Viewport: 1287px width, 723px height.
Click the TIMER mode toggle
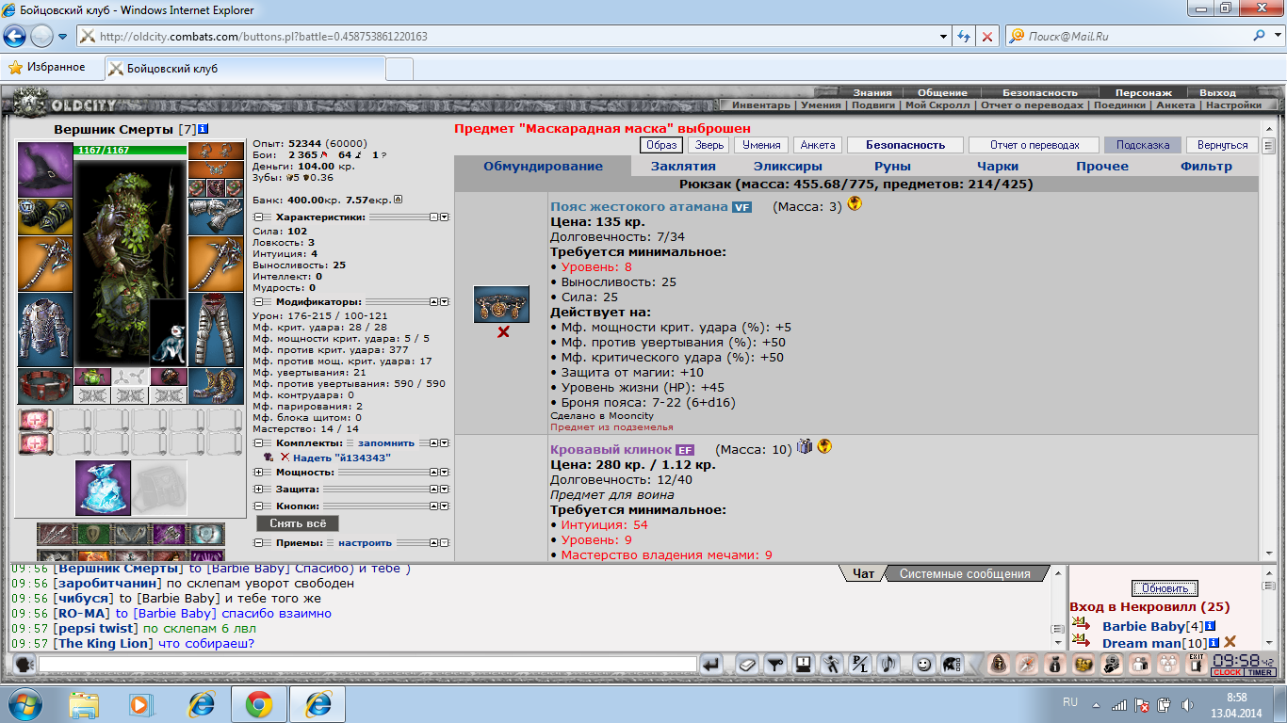pyautogui.click(x=1260, y=672)
